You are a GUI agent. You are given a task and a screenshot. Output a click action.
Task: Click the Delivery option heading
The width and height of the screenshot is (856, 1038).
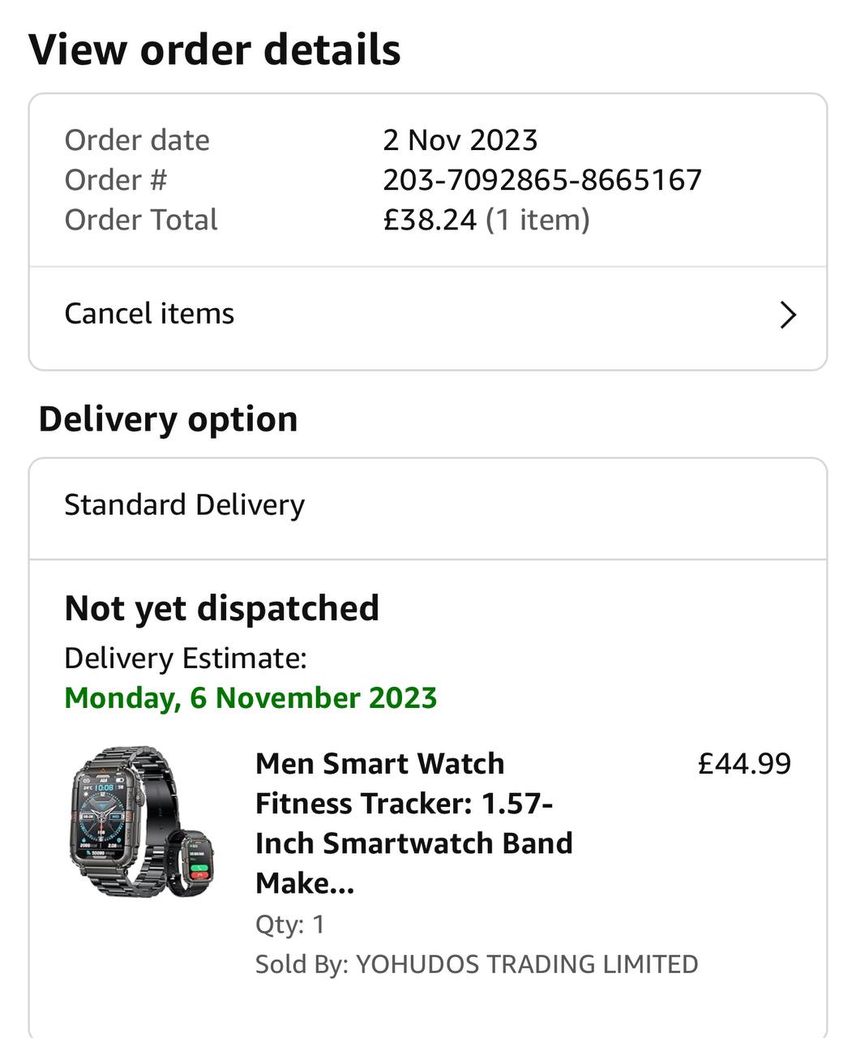168,419
